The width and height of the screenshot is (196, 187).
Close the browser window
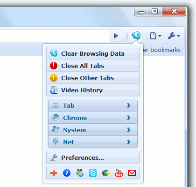click(174, 12)
